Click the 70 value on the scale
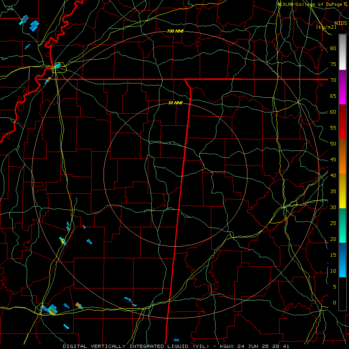The width and height of the screenshot is (349, 349). (x=333, y=80)
